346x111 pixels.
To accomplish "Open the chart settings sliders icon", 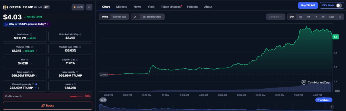I will [x=340, y=17].
